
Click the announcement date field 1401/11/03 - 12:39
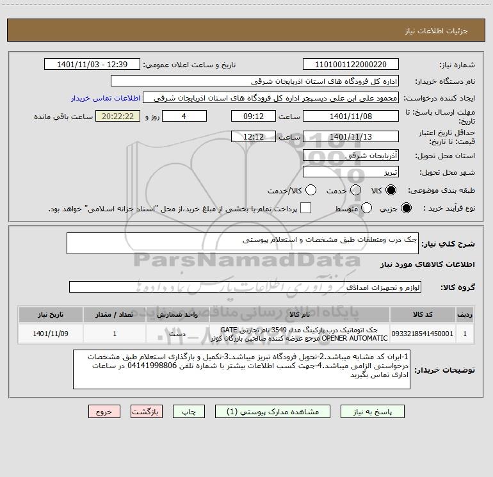(x=92, y=65)
